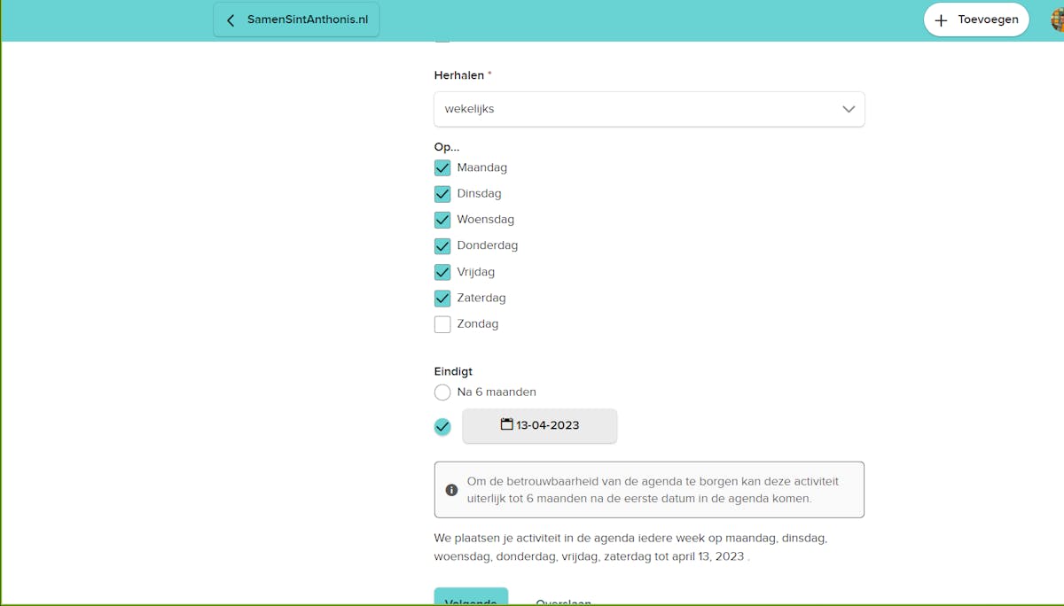
Task: Click the back arrow icon beside SamenSintAnthonis.nl
Action: pyautogui.click(x=231, y=20)
